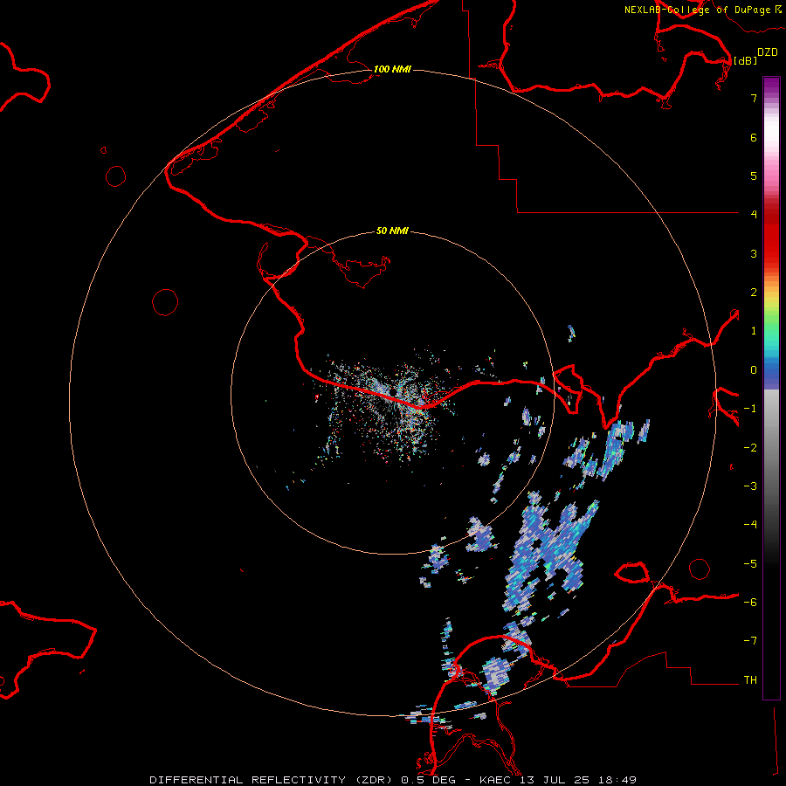786x786 pixels.
Task: Click the 5 dB value on color scale
Action: (754, 176)
